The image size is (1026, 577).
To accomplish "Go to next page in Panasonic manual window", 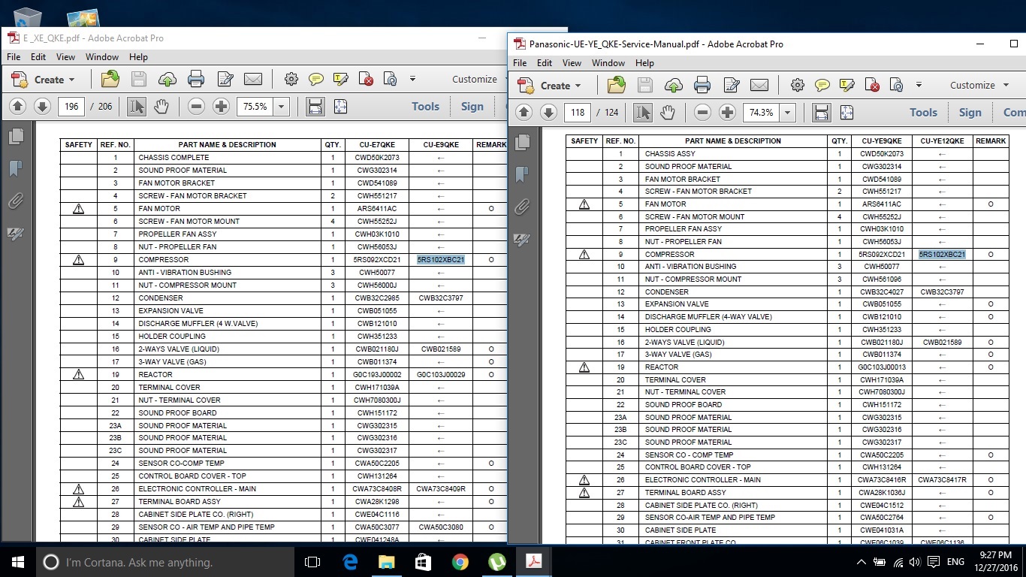I will (549, 113).
